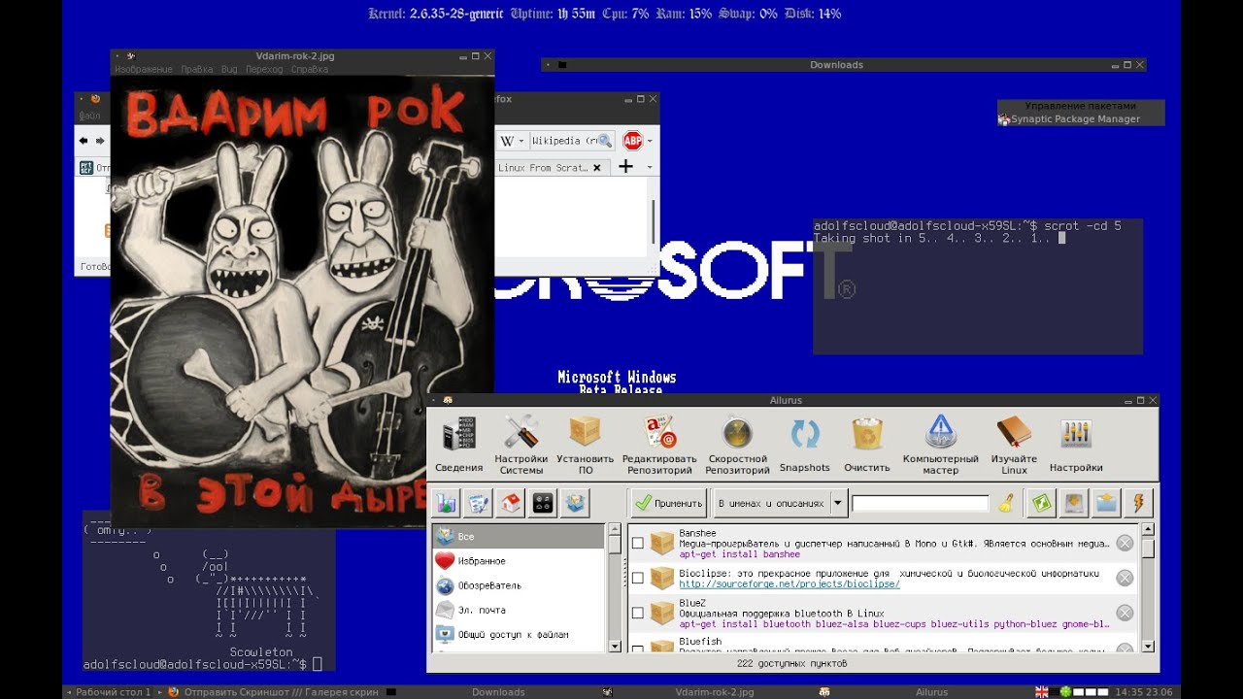Select Установить ПО package icon

pos(585,445)
